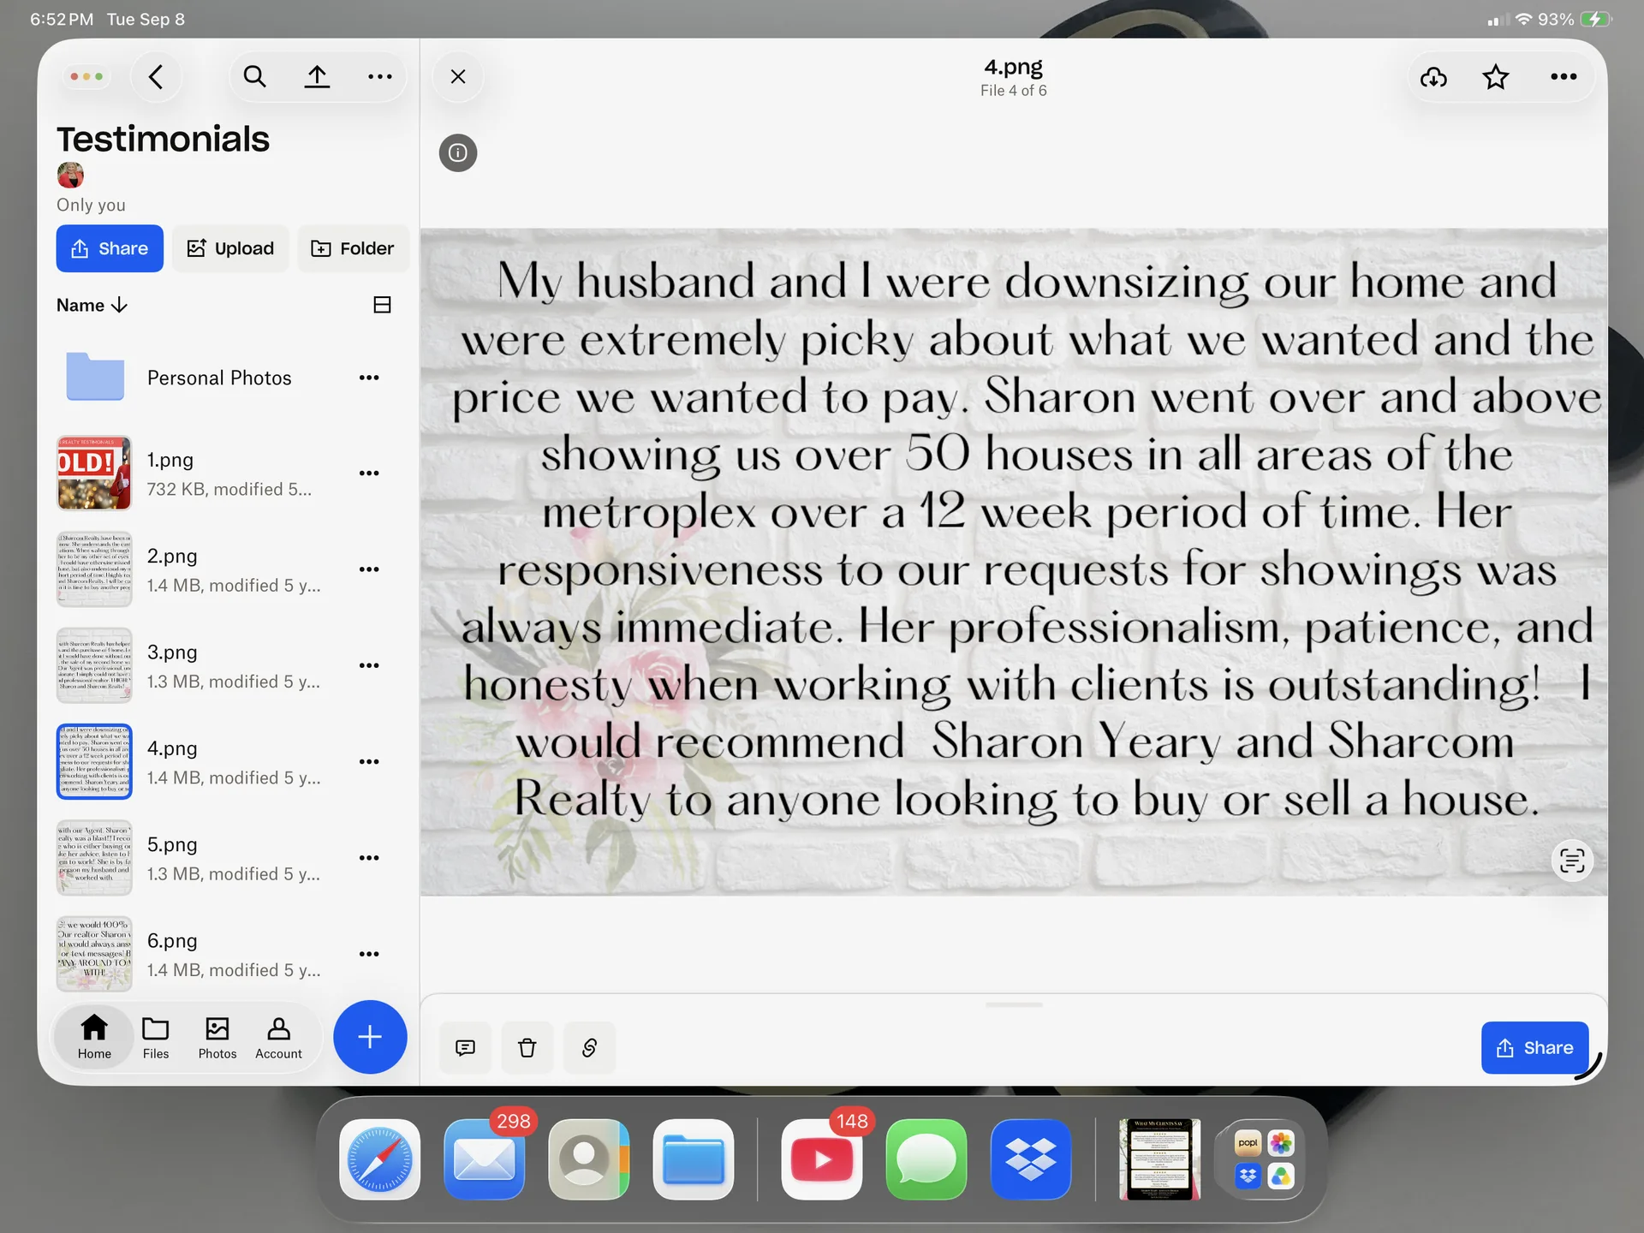The height and width of the screenshot is (1233, 1644).
Task: Tap the window control dots
Action: pos(86,77)
